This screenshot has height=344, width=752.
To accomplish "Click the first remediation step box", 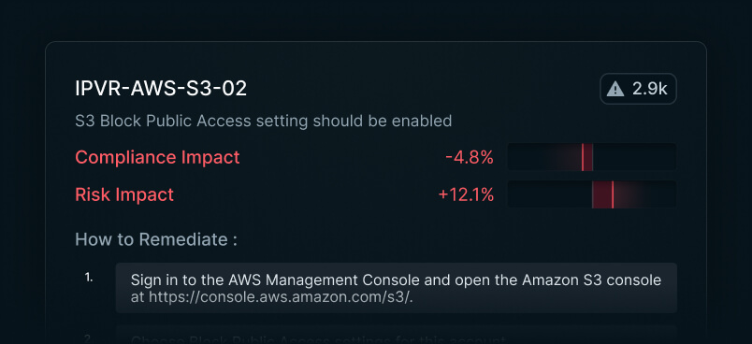I will pos(397,288).
